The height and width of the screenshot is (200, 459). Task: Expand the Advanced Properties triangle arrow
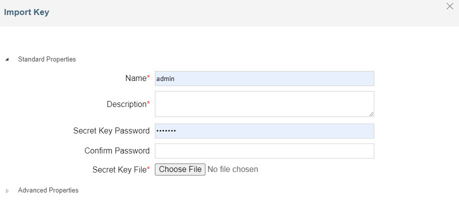tap(7, 190)
